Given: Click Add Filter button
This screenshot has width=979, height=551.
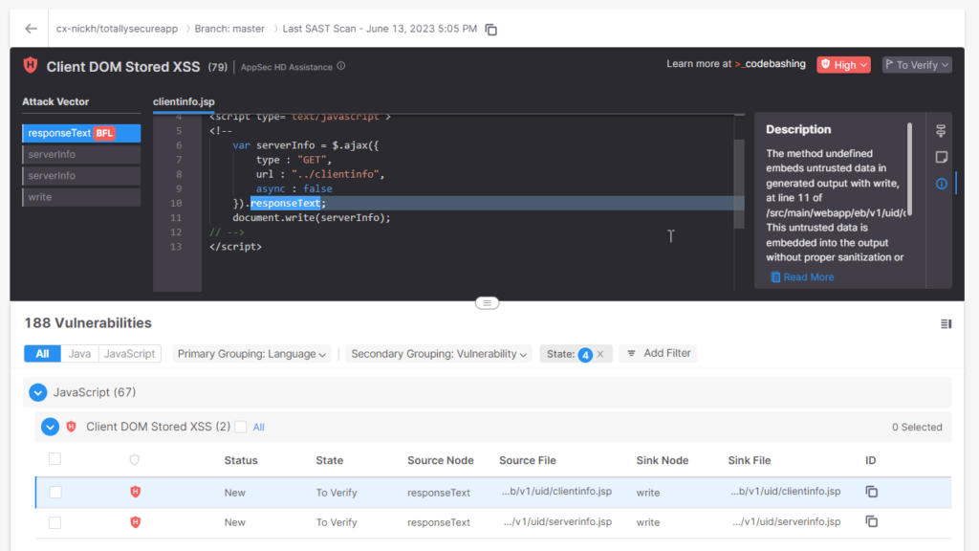Looking at the screenshot, I should [658, 353].
